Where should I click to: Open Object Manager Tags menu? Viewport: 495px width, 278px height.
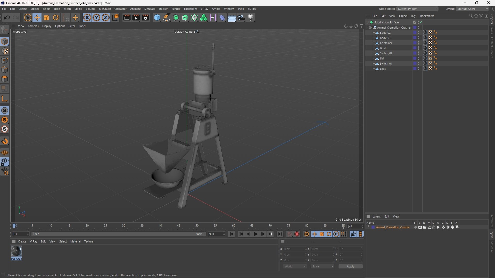pyautogui.click(x=414, y=16)
